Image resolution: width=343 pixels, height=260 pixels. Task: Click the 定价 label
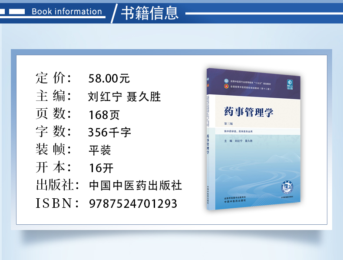coord(53,78)
